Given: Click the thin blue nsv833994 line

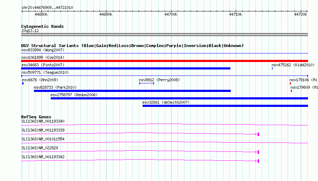Looking at the screenshot, I should tap(164, 53).
